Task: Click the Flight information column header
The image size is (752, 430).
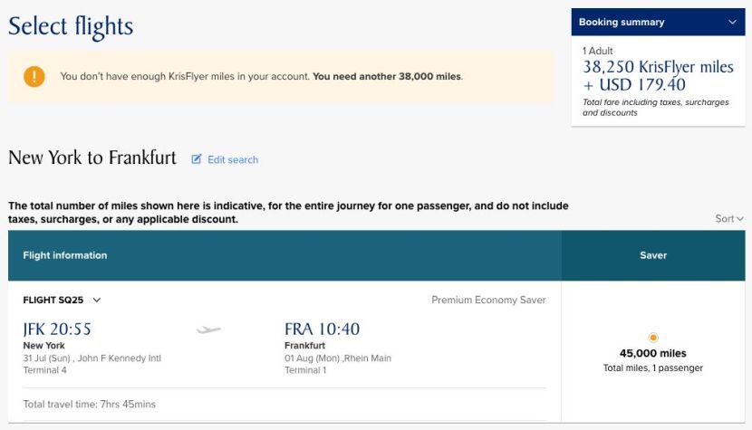Action: (65, 255)
